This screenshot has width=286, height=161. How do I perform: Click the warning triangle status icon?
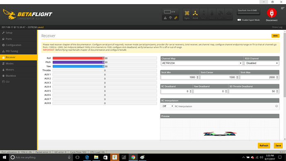[165, 18]
